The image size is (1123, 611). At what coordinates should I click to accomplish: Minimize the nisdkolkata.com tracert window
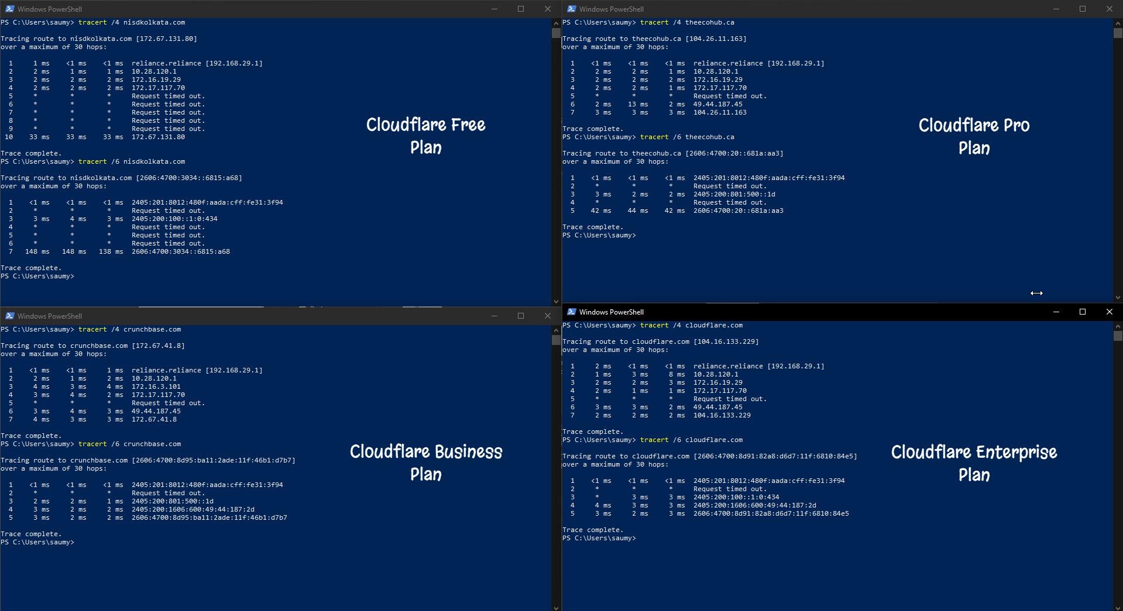click(494, 9)
